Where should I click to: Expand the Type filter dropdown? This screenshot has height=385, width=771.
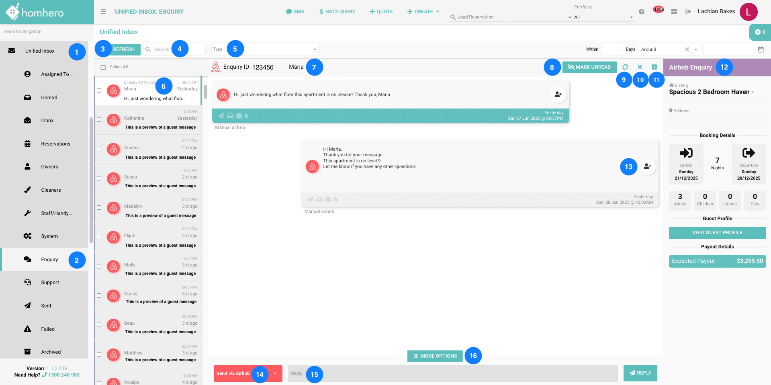tap(315, 49)
